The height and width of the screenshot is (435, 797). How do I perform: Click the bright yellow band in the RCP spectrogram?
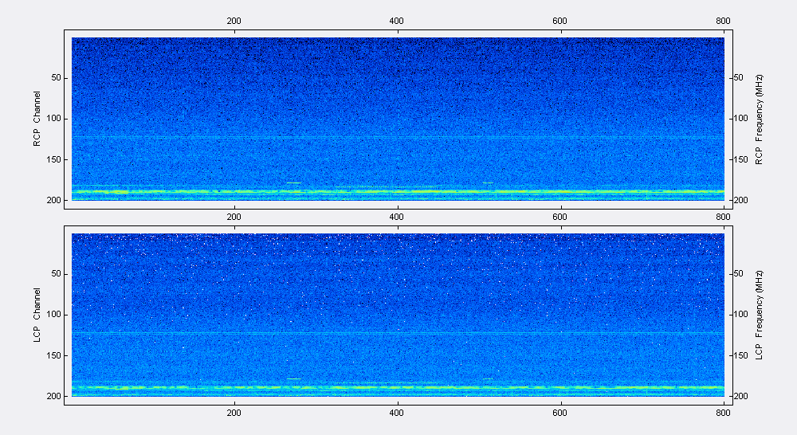(398, 191)
